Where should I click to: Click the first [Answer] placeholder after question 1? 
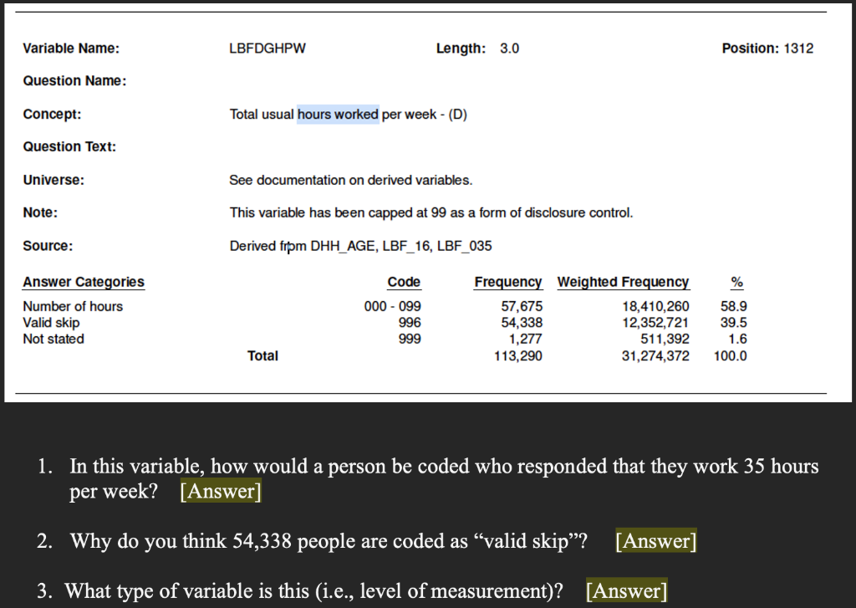221,492
